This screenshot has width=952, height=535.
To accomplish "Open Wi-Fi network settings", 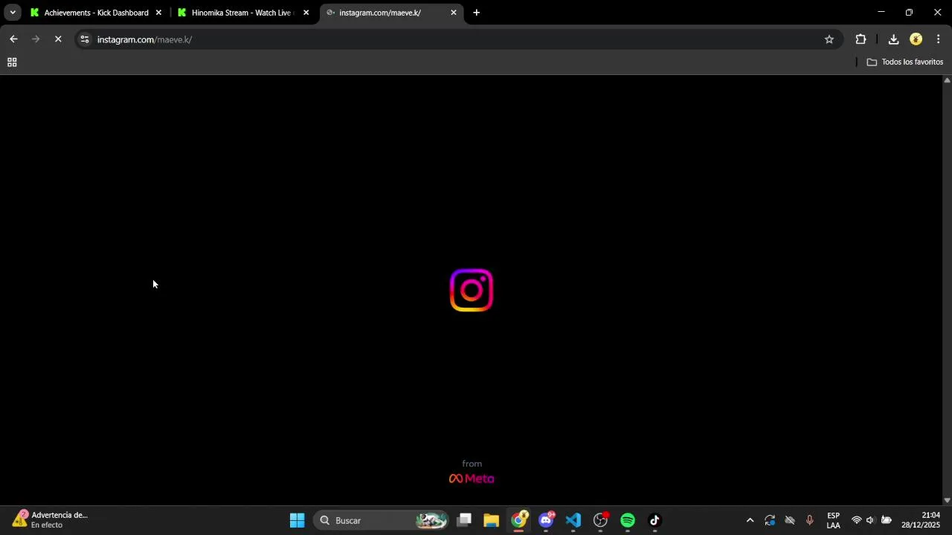I will [857, 520].
